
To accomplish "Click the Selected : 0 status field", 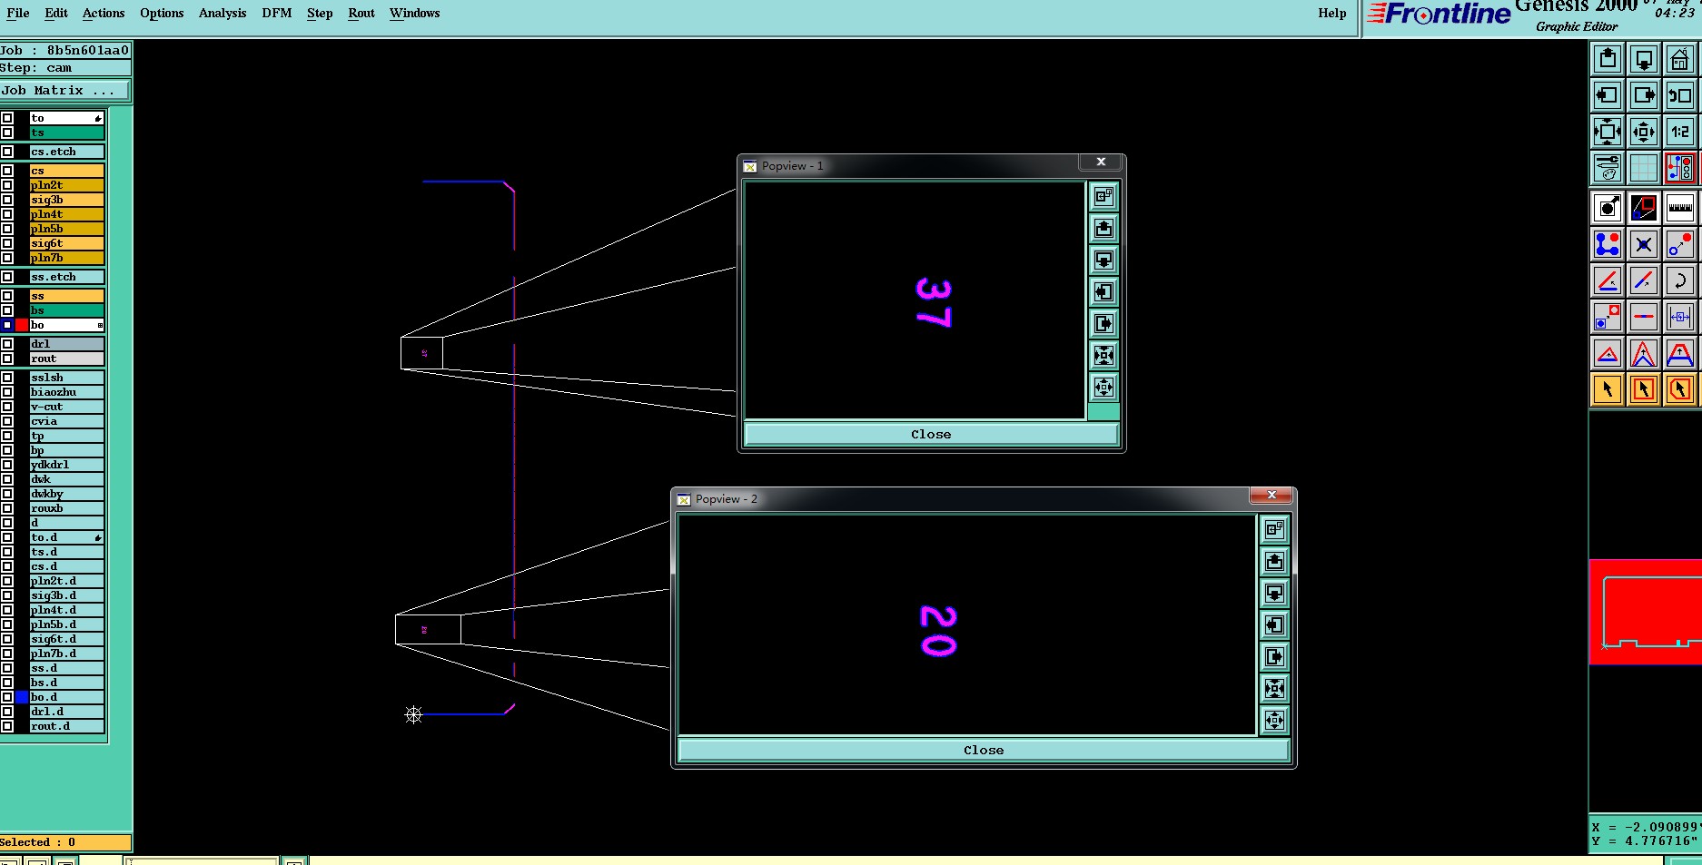I will tap(65, 842).
